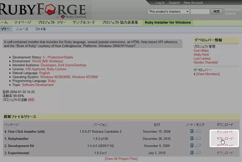Click Windows 95/98/2000 link
The width and height of the screenshot is (242, 162).
click(55, 77)
